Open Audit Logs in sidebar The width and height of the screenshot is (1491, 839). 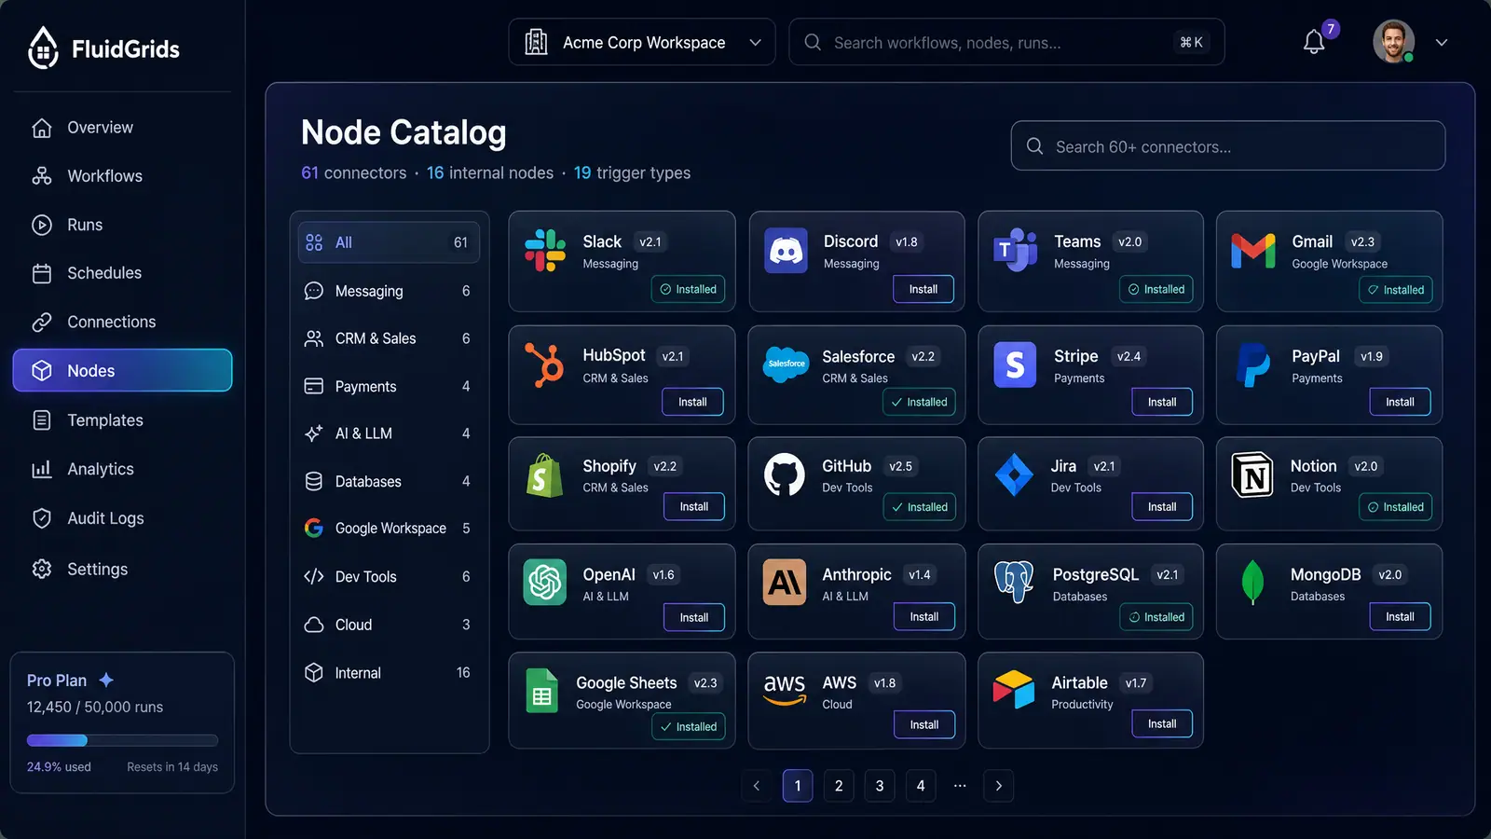point(122,518)
